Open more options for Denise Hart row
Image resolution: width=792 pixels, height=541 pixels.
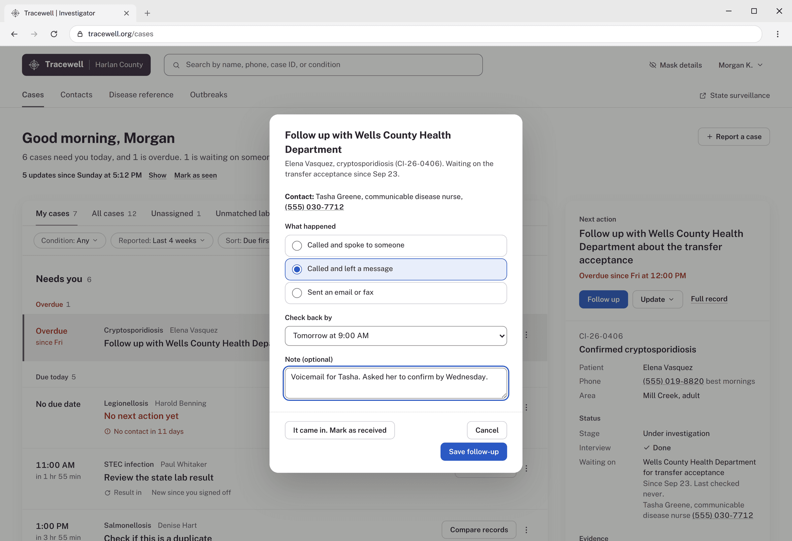pos(526,530)
